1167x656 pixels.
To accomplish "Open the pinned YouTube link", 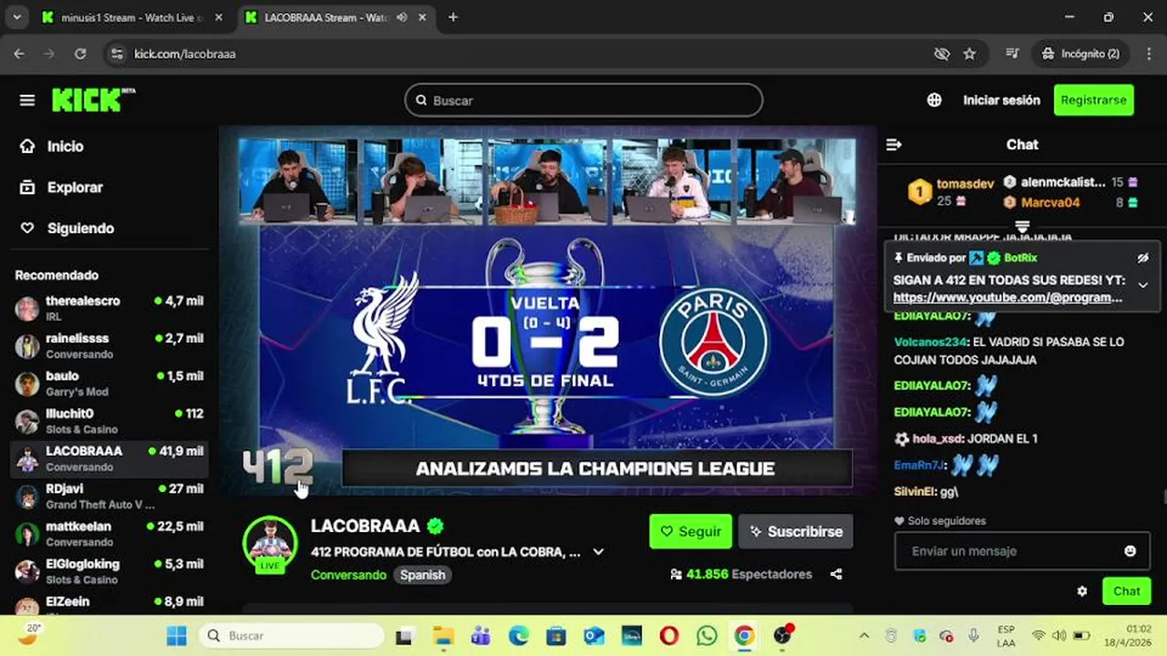I will point(1007,297).
